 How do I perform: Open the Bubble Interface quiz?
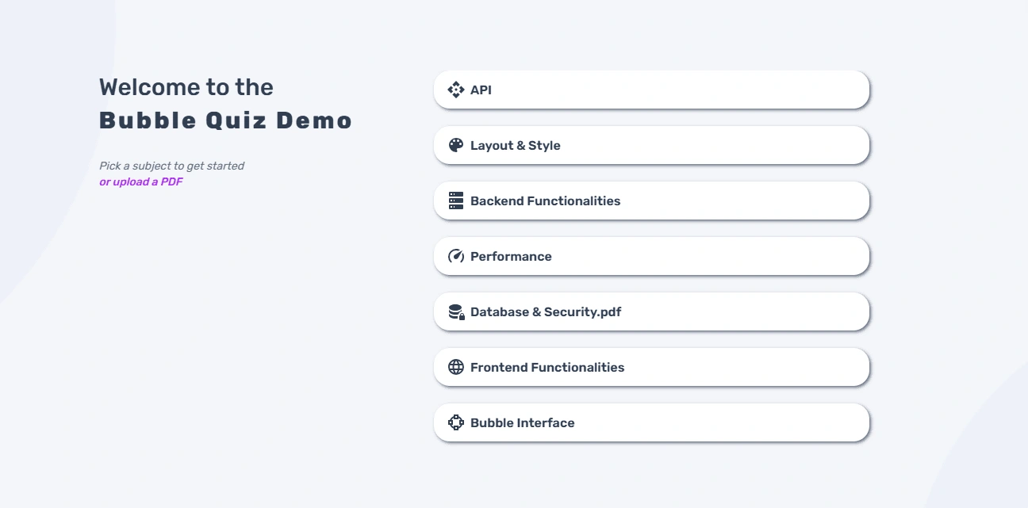[651, 422]
